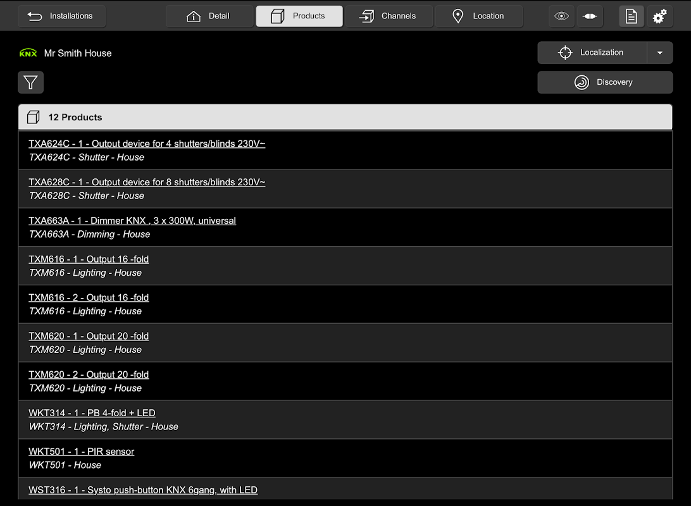Image resolution: width=691 pixels, height=506 pixels.
Task: Click 'TXA663A - Dimming - House' text
Action: pos(89,234)
